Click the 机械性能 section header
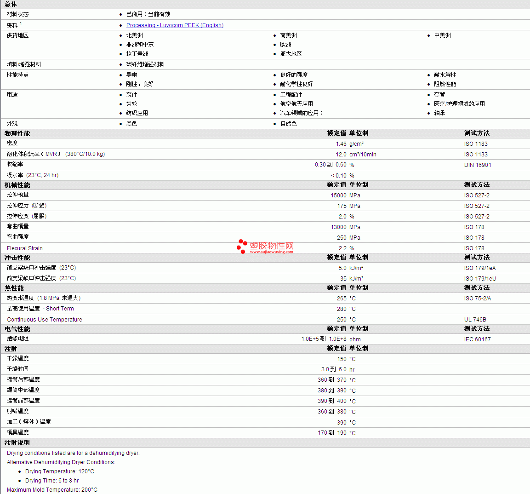 17,185
